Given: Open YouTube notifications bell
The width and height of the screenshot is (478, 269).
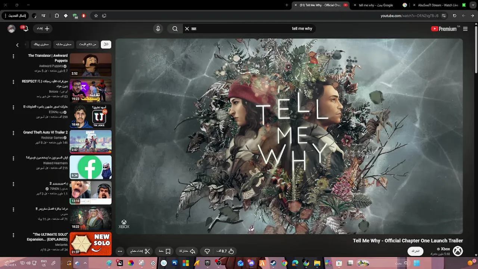Looking at the screenshot, I should point(25,29).
